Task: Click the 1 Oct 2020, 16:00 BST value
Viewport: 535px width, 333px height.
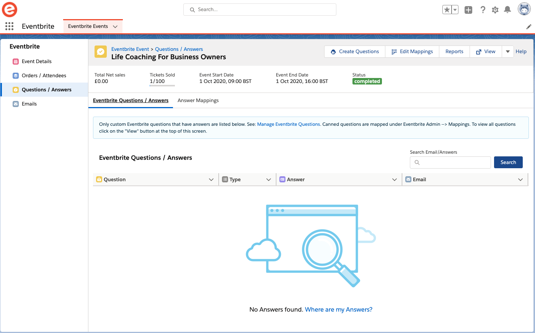Action: click(302, 81)
